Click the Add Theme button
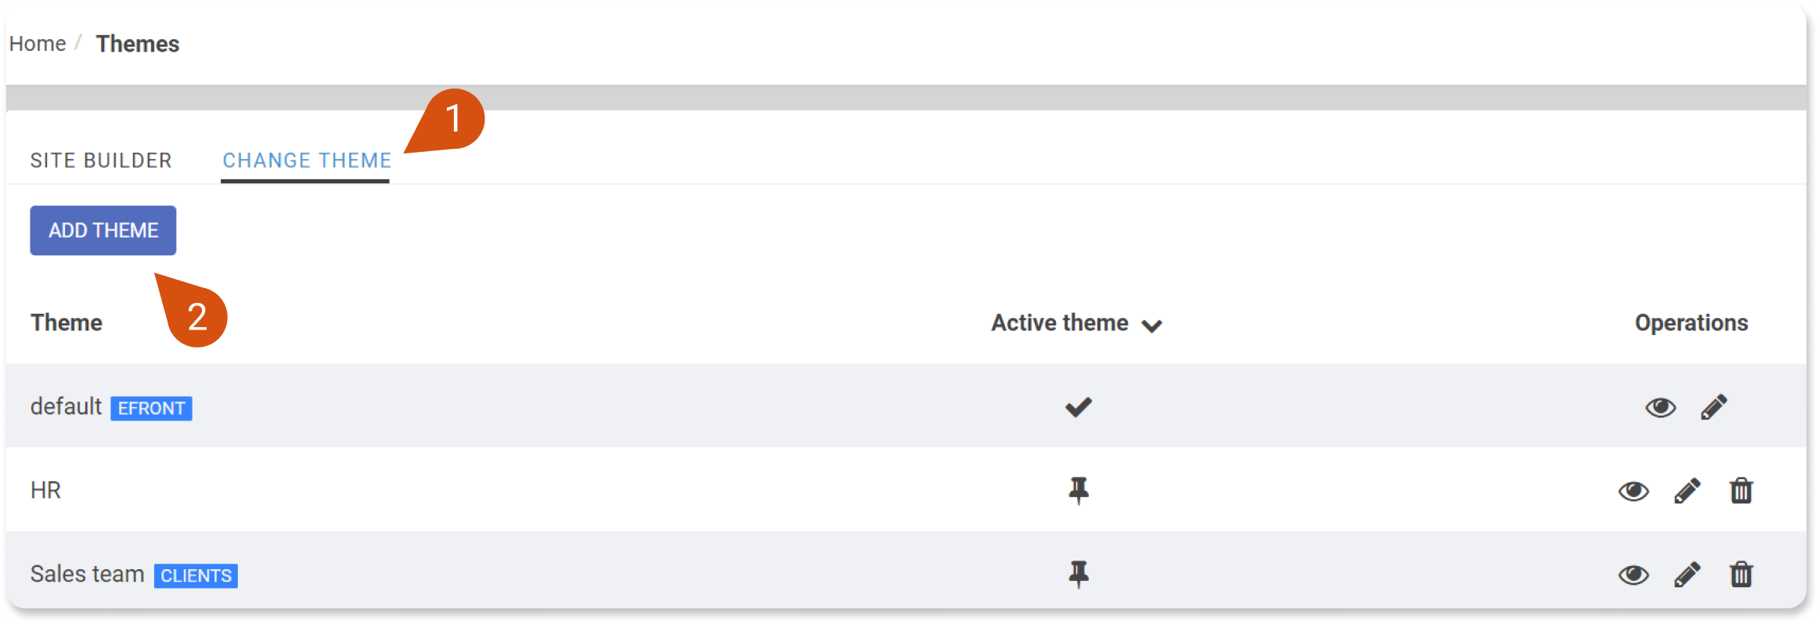1819x624 pixels. coord(103,230)
